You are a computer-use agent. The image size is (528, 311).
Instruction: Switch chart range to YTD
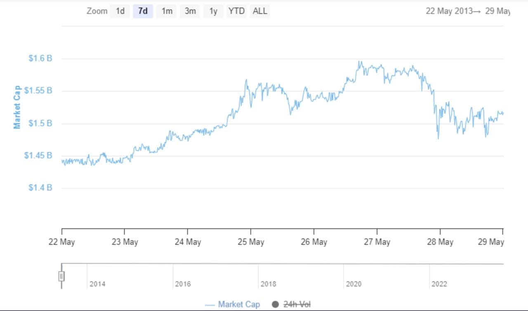coord(236,11)
